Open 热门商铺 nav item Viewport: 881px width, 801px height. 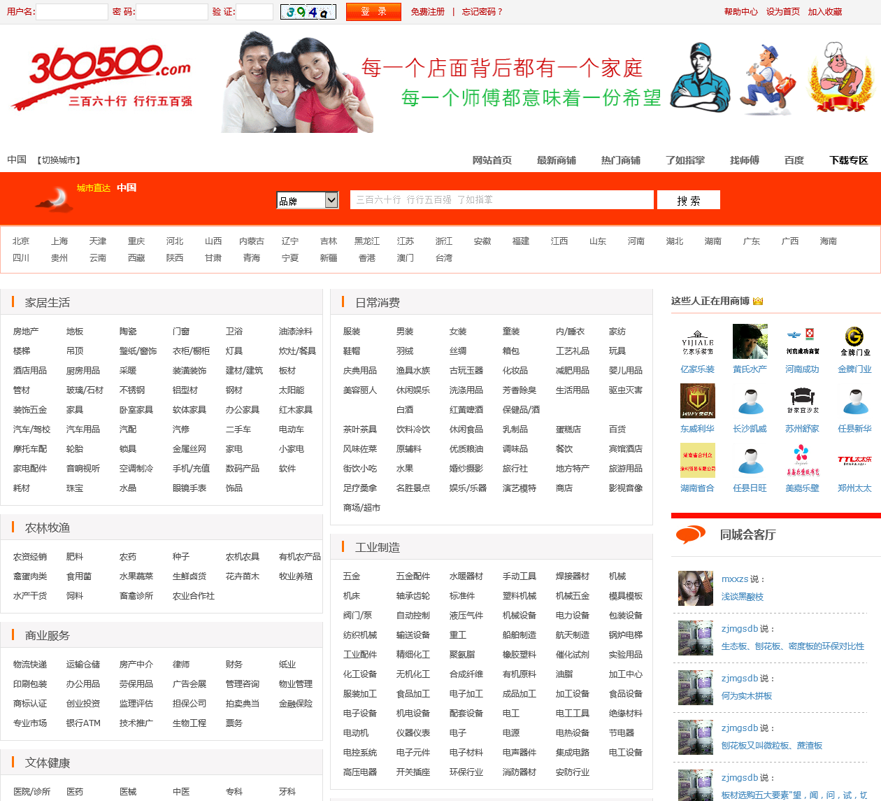pyautogui.click(x=620, y=160)
